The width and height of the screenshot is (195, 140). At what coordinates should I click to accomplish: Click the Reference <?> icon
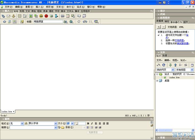[85, 22]
